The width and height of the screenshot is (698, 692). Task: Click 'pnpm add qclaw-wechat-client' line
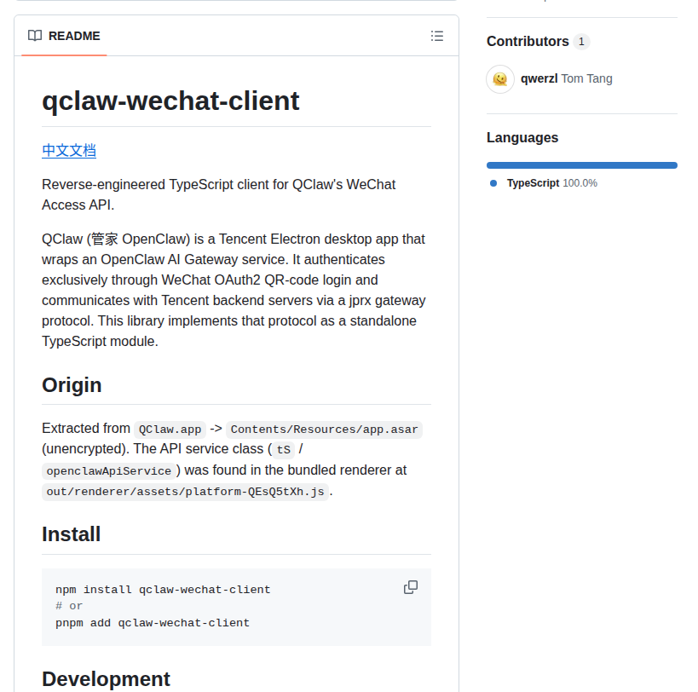153,623
